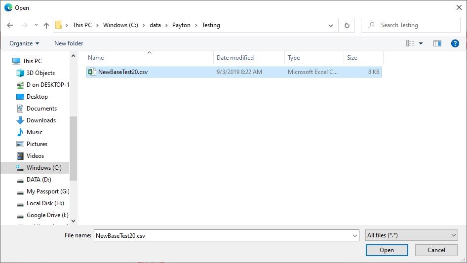Expand the address bar previous locations dropdown

click(x=331, y=25)
